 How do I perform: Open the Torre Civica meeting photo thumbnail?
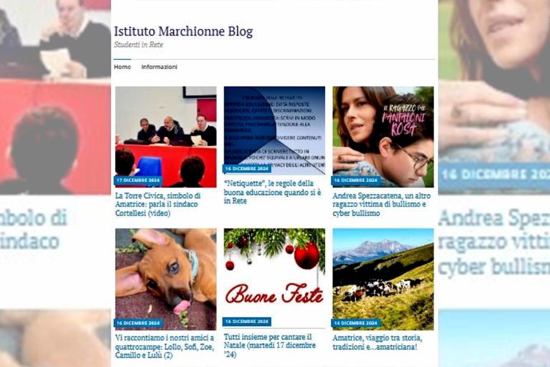coord(166,137)
